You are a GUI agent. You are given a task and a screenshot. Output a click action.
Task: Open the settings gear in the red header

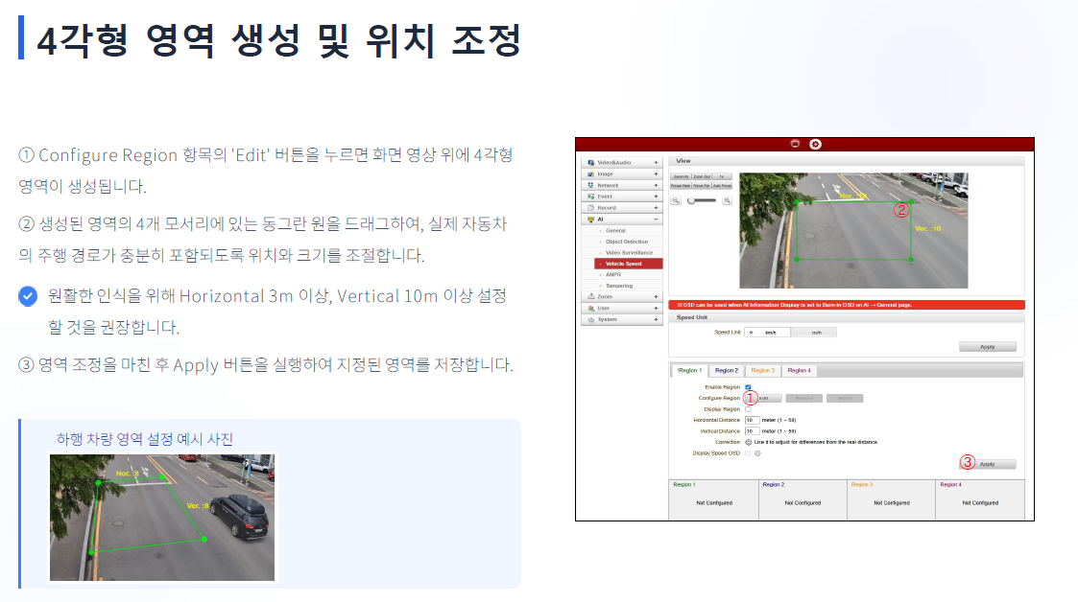tap(815, 144)
